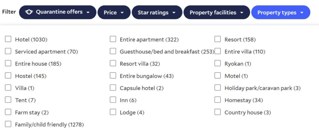Image resolution: width=319 pixels, height=133 pixels.
Task: Expand the Quarantine offers dropdown arrow
Action: coord(88,12)
